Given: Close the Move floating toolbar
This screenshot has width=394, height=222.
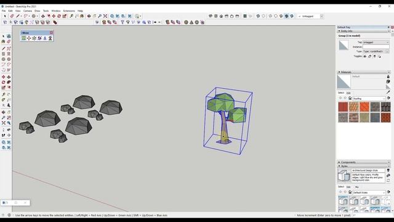Looking at the screenshot, I should 51,33.
